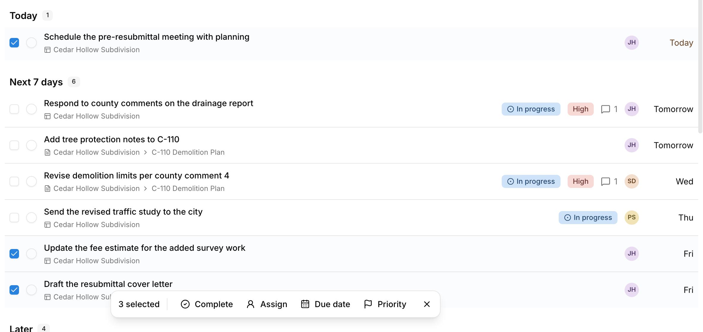Click In progress status on Revise demolition limits
The image size is (703, 332).
point(531,181)
